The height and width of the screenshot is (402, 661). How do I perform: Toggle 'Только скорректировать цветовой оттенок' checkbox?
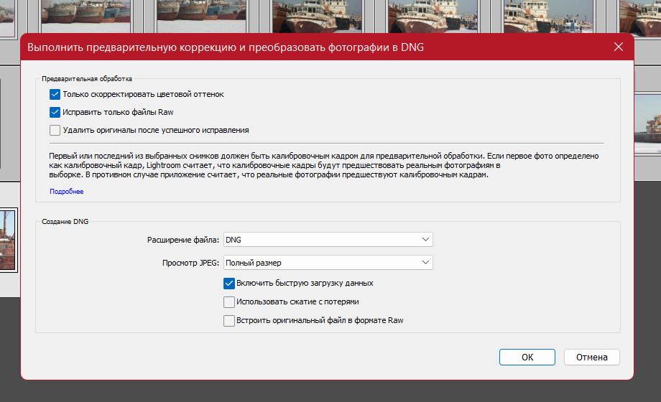[x=55, y=94]
